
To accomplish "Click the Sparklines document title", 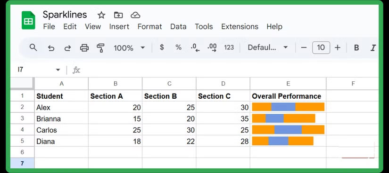I will (x=65, y=15).
